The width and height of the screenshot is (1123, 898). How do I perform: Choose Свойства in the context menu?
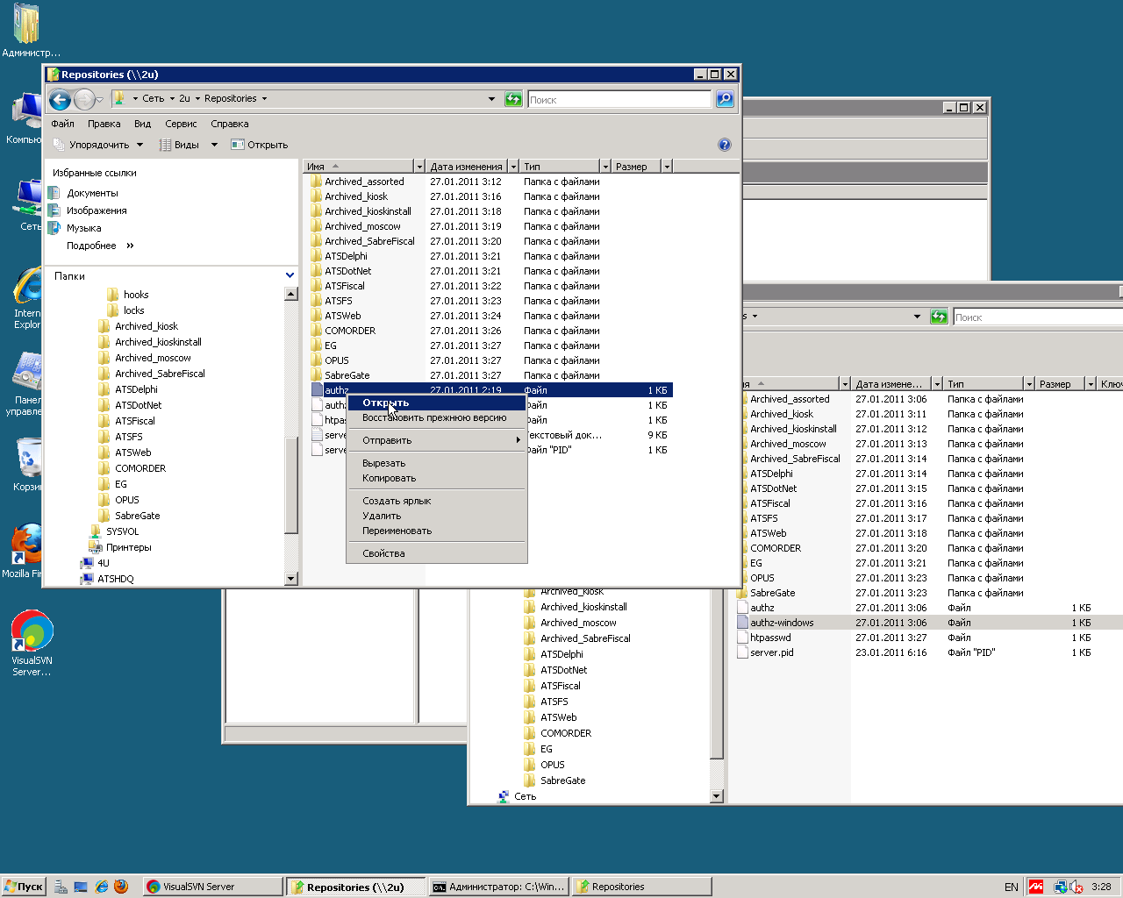coord(383,553)
